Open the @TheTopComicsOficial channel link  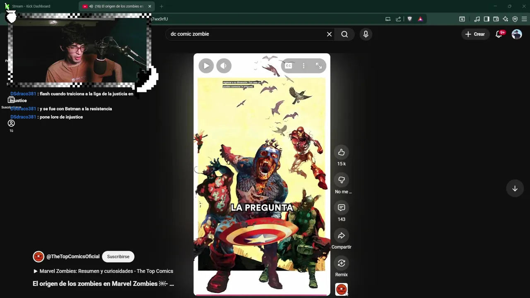click(73, 257)
